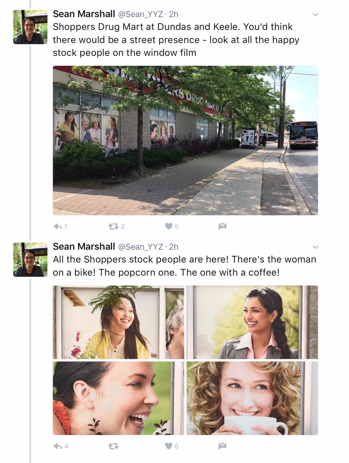Reply to the Shoppers Drug Mart tweet
This screenshot has height=463, width=349.
coord(59,226)
